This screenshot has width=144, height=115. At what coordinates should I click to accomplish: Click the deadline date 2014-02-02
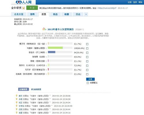coord(28,24)
